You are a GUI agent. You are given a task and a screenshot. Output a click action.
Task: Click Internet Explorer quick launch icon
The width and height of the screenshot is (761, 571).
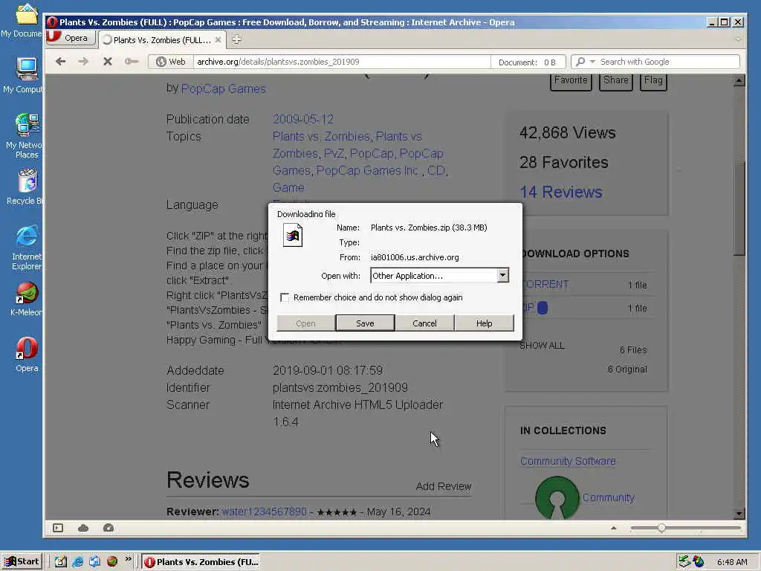click(77, 562)
